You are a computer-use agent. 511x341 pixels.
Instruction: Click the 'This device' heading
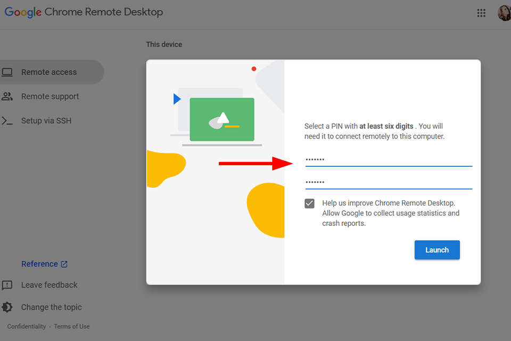(164, 45)
